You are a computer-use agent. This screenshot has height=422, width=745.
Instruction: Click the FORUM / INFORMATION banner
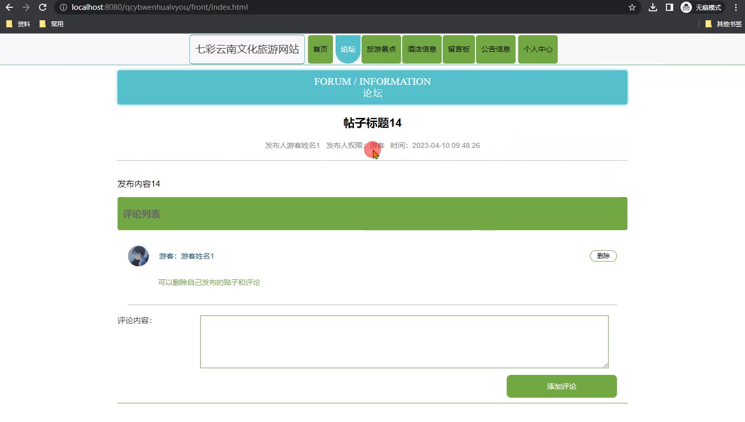373,87
